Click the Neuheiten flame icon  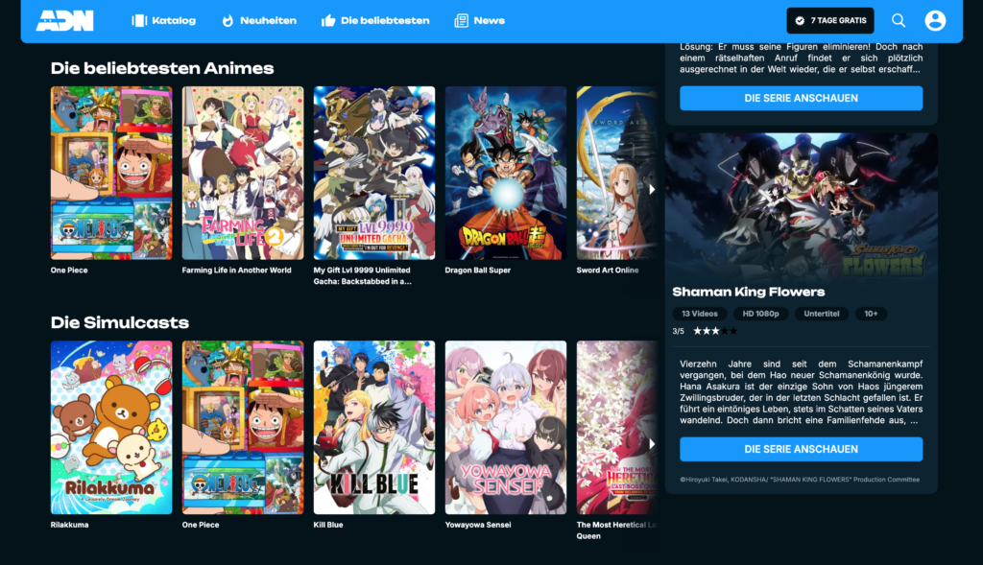pyautogui.click(x=228, y=21)
